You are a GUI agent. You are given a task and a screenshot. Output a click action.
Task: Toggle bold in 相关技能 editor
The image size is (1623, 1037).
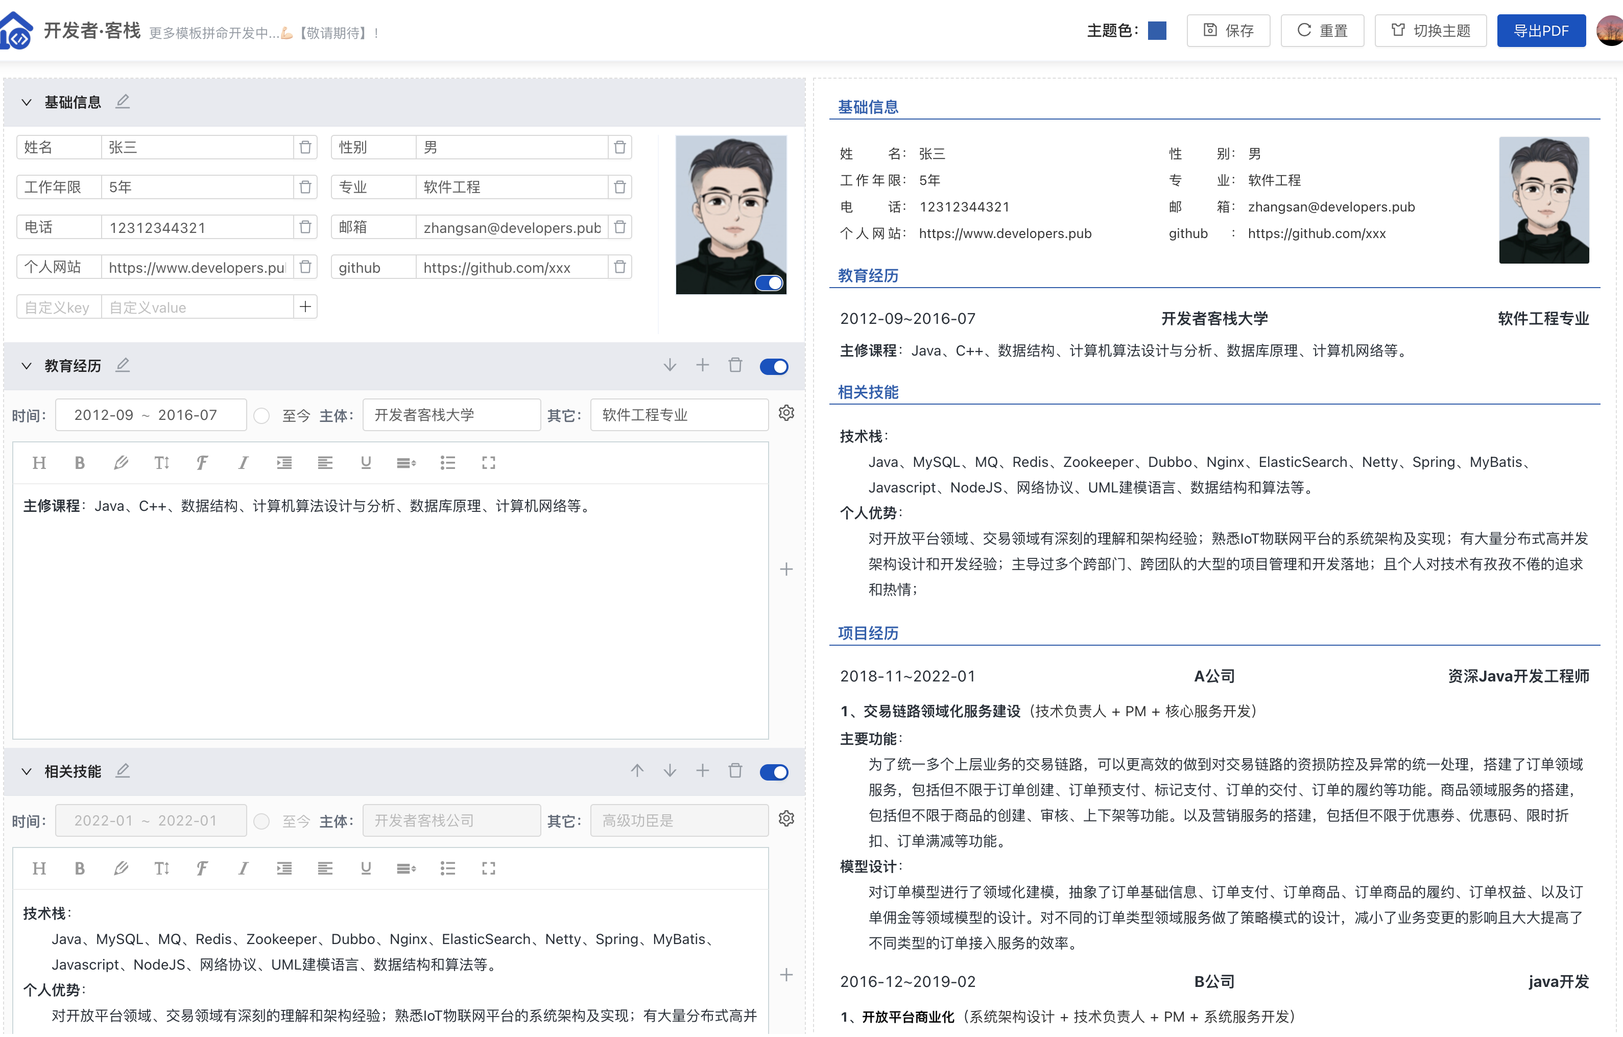pyautogui.click(x=80, y=868)
